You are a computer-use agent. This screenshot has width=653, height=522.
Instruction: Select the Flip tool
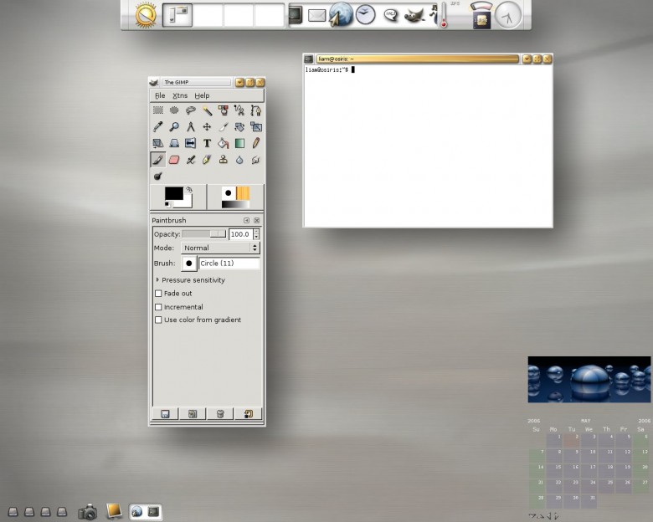[x=190, y=143]
